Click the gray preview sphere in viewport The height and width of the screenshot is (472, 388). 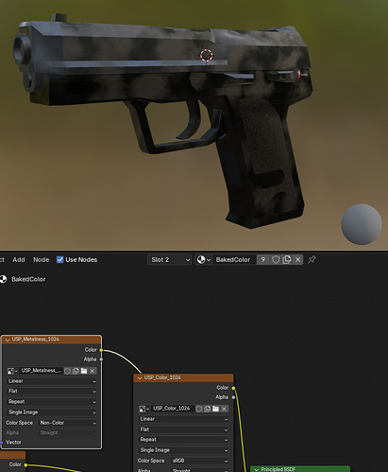pyautogui.click(x=362, y=224)
